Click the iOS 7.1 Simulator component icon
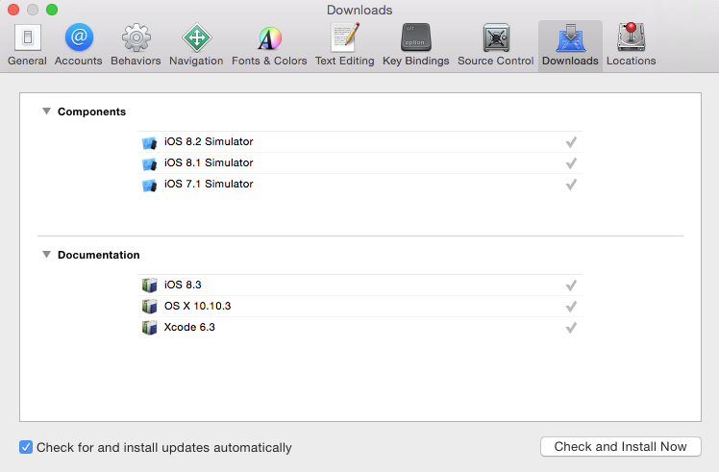The height and width of the screenshot is (472, 719). coord(150,185)
